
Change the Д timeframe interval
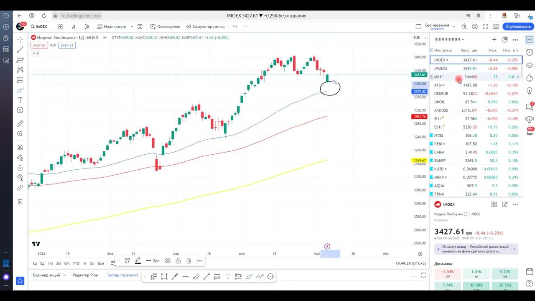[x=74, y=26]
